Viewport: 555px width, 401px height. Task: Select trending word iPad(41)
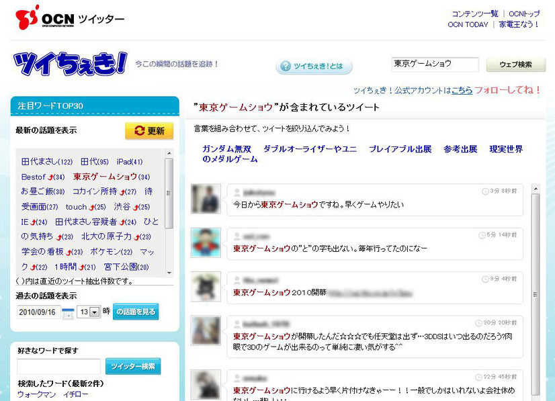(130, 162)
